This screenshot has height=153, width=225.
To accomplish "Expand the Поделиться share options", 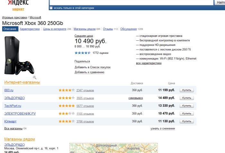I will [x=82, y=62].
